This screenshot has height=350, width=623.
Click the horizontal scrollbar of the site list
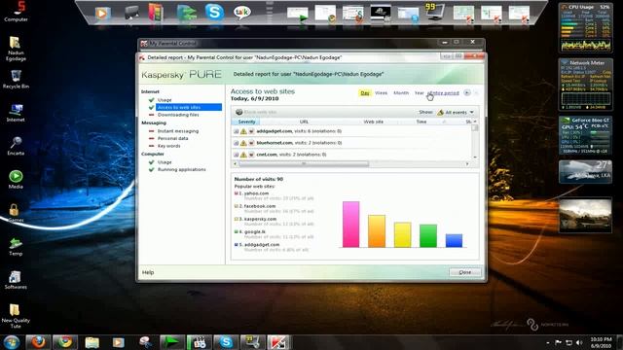pos(304,163)
